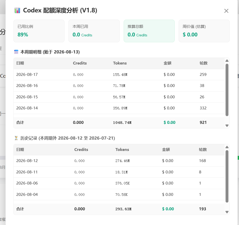Screen dimensions: 239x225
Task: Click the down arrow of history table scrollbar
Action: point(227,212)
